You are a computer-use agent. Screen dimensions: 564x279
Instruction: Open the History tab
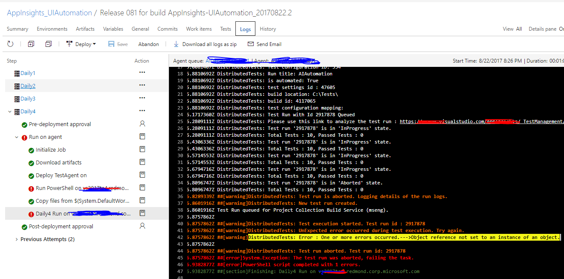(268, 29)
